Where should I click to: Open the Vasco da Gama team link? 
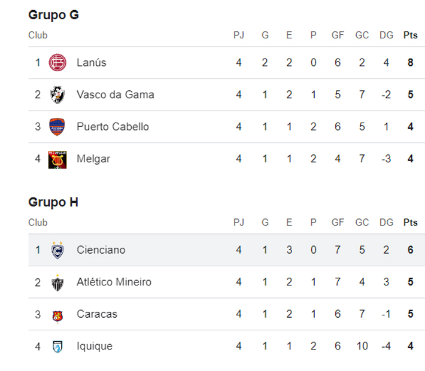(115, 95)
